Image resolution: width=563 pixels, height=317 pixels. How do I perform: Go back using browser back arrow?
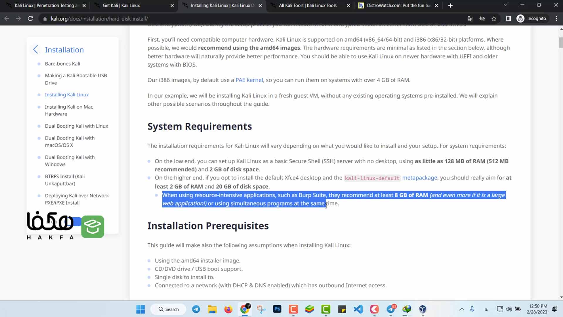tap(7, 18)
